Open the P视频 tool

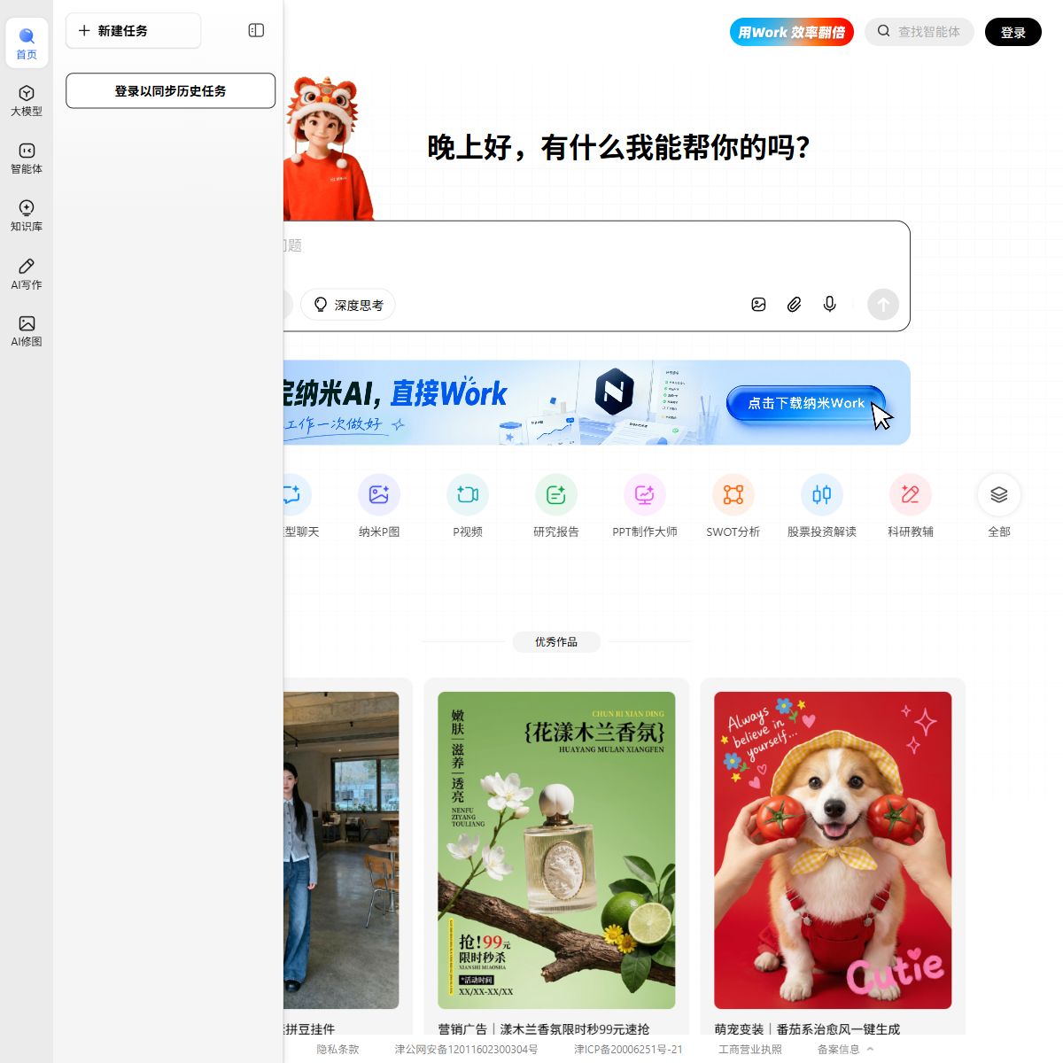coord(468,507)
